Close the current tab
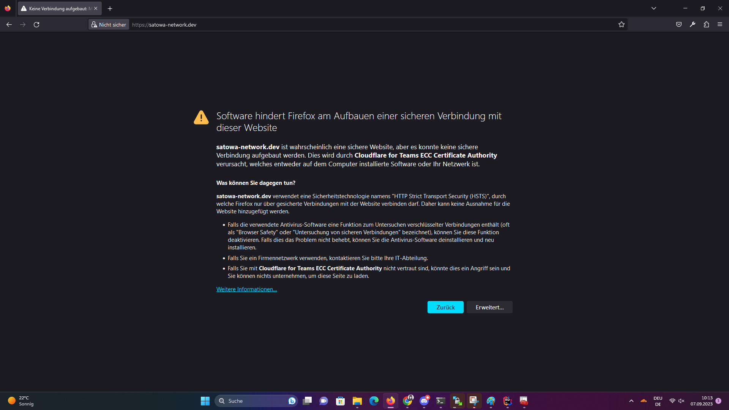 pyautogui.click(x=96, y=8)
